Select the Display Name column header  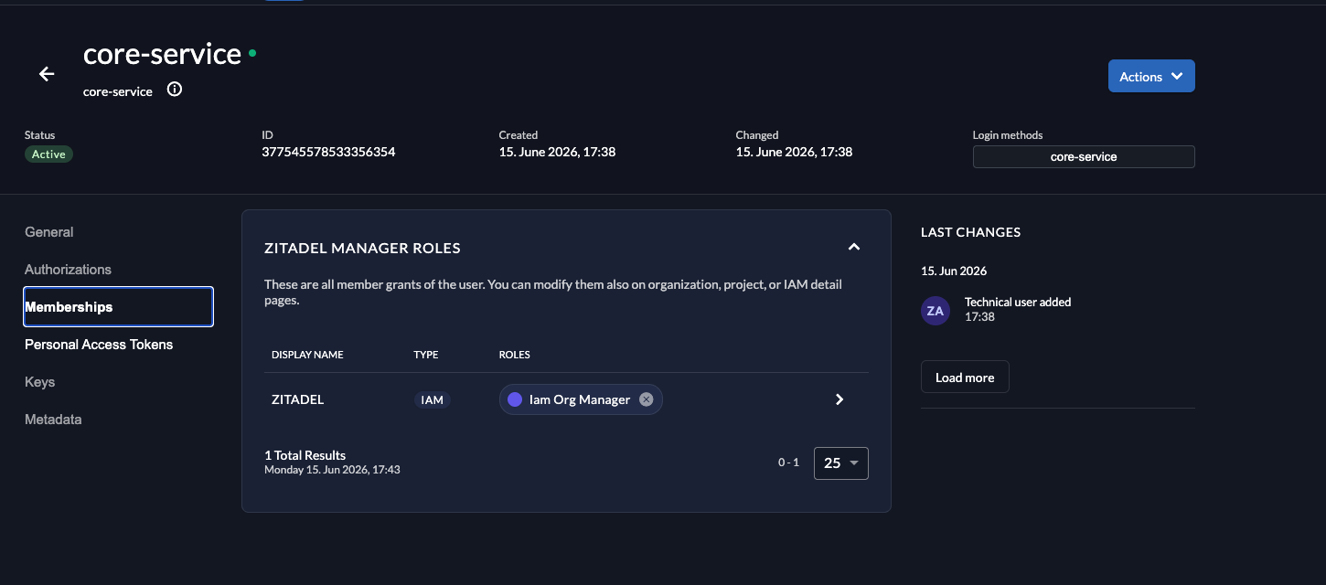pyautogui.click(x=307, y=355)
